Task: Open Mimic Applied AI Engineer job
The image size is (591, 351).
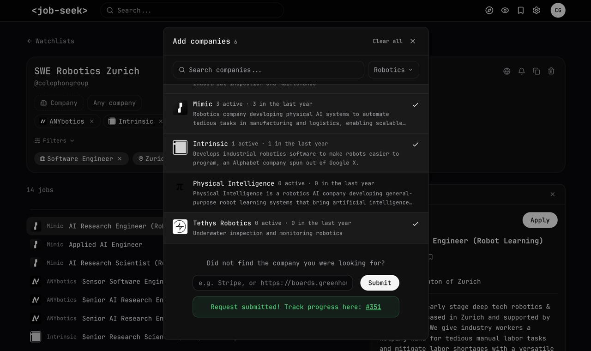Action: 95,244
